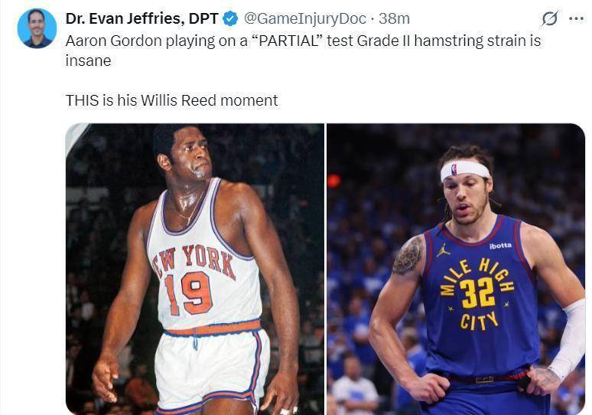Click the ibotta sponsor patch on the jersey
Viewport: 592px width, 415px height.
point(501,246)
